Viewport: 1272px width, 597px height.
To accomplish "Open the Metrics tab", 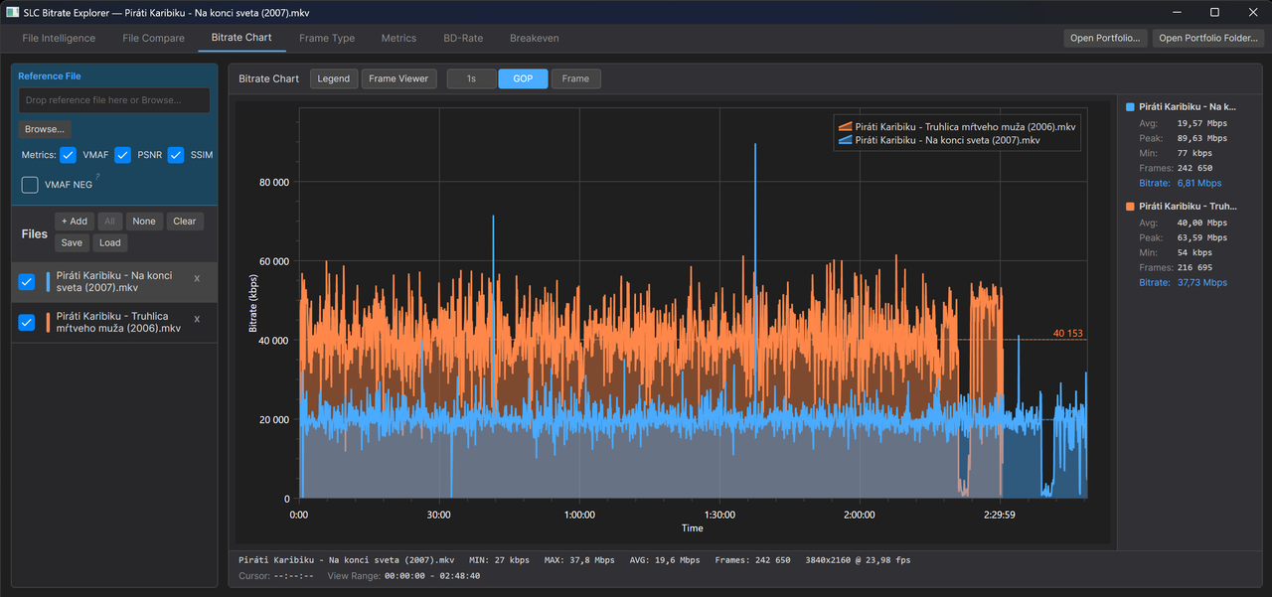I will click(398, 38).
